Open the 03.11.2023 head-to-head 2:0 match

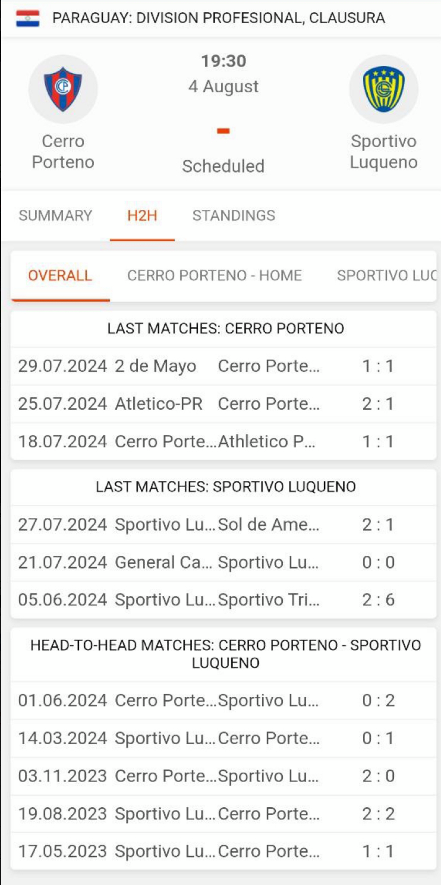tap(223, 776)
